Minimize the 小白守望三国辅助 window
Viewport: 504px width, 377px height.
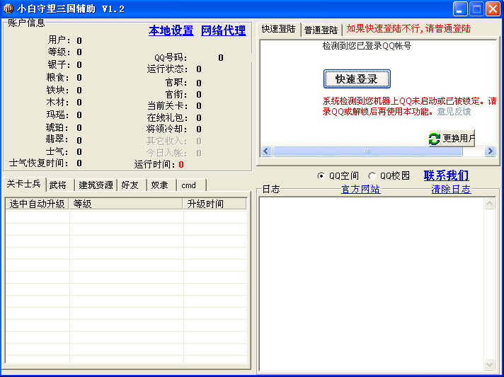[x=460, y=8]
